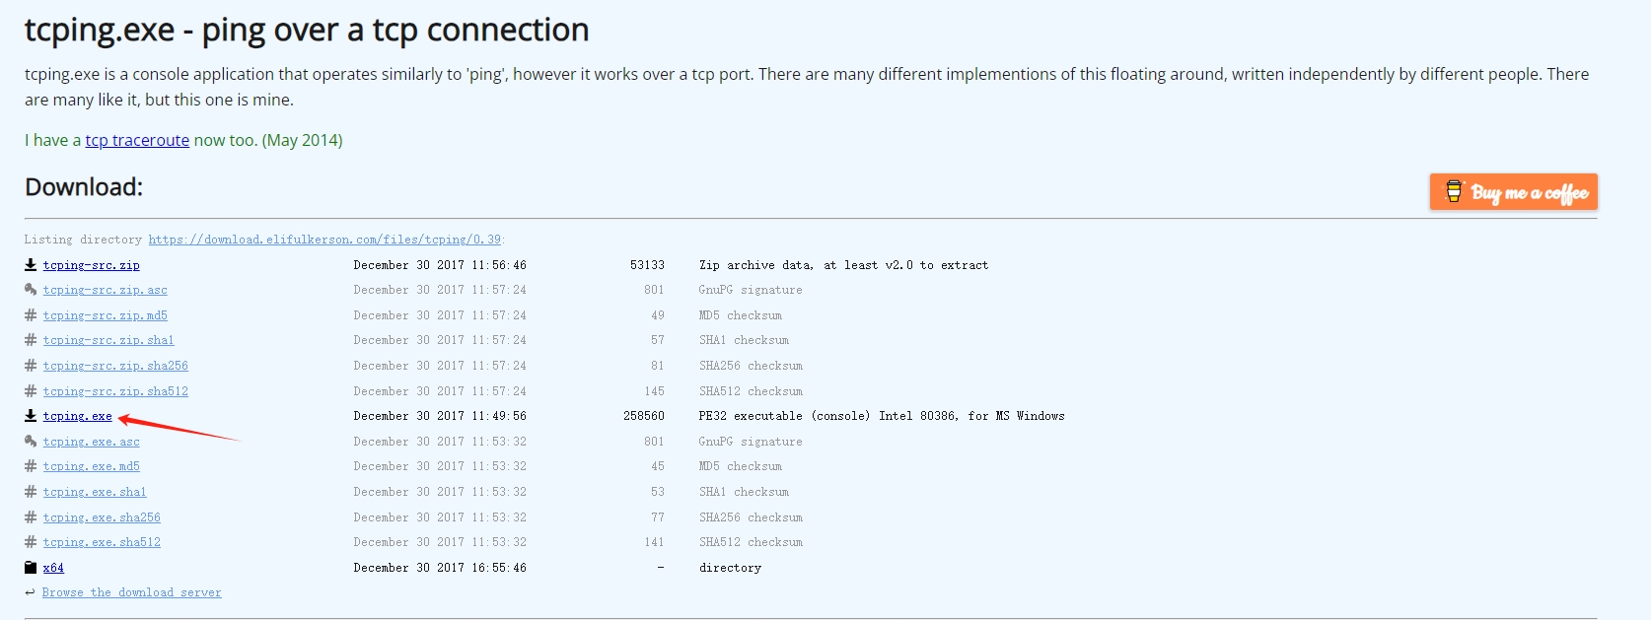Click key icon next to tcping.exe.asc

click(x=31, y=442)
